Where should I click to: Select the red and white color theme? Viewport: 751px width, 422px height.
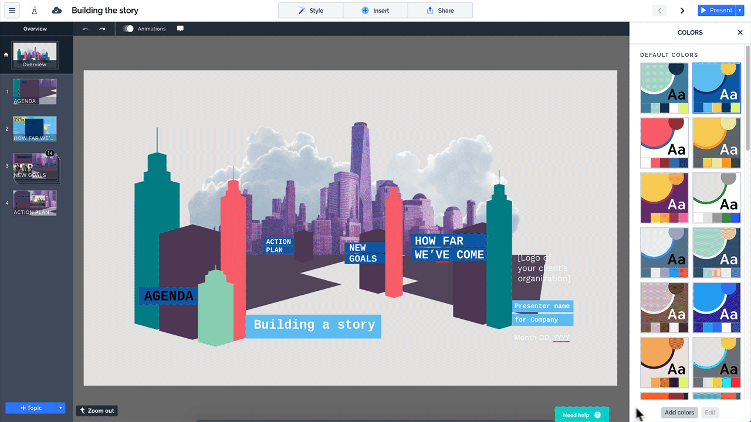664,142
